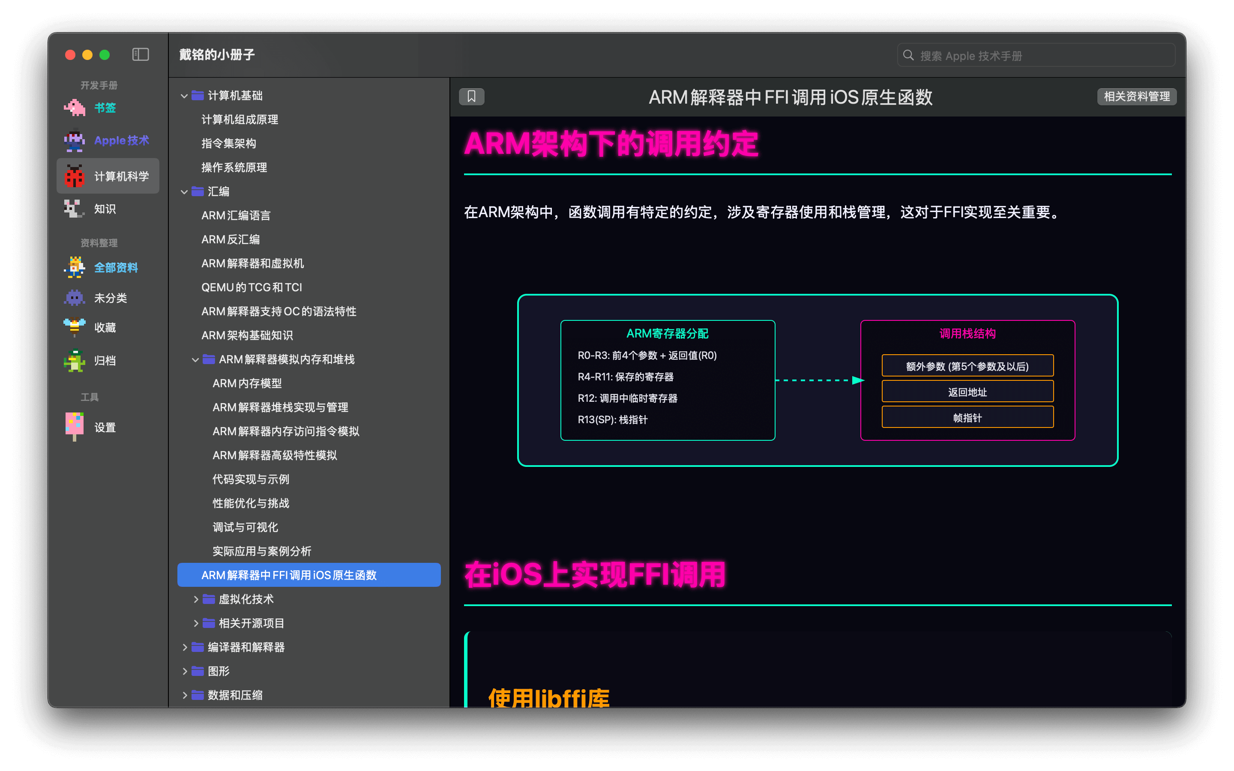Open 代码实现与示例 article
The width and height of the screenshot is (1234, 771).
click(250, 479)
